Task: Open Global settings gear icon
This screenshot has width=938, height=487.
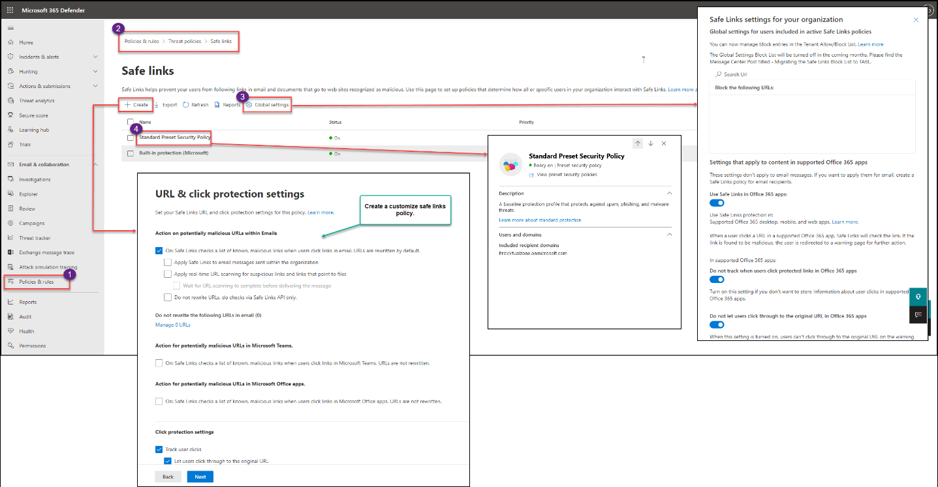Action: click(249, 104)
